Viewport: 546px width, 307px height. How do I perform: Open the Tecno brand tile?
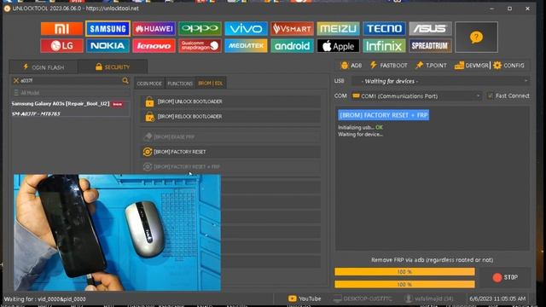coord(384,28)
